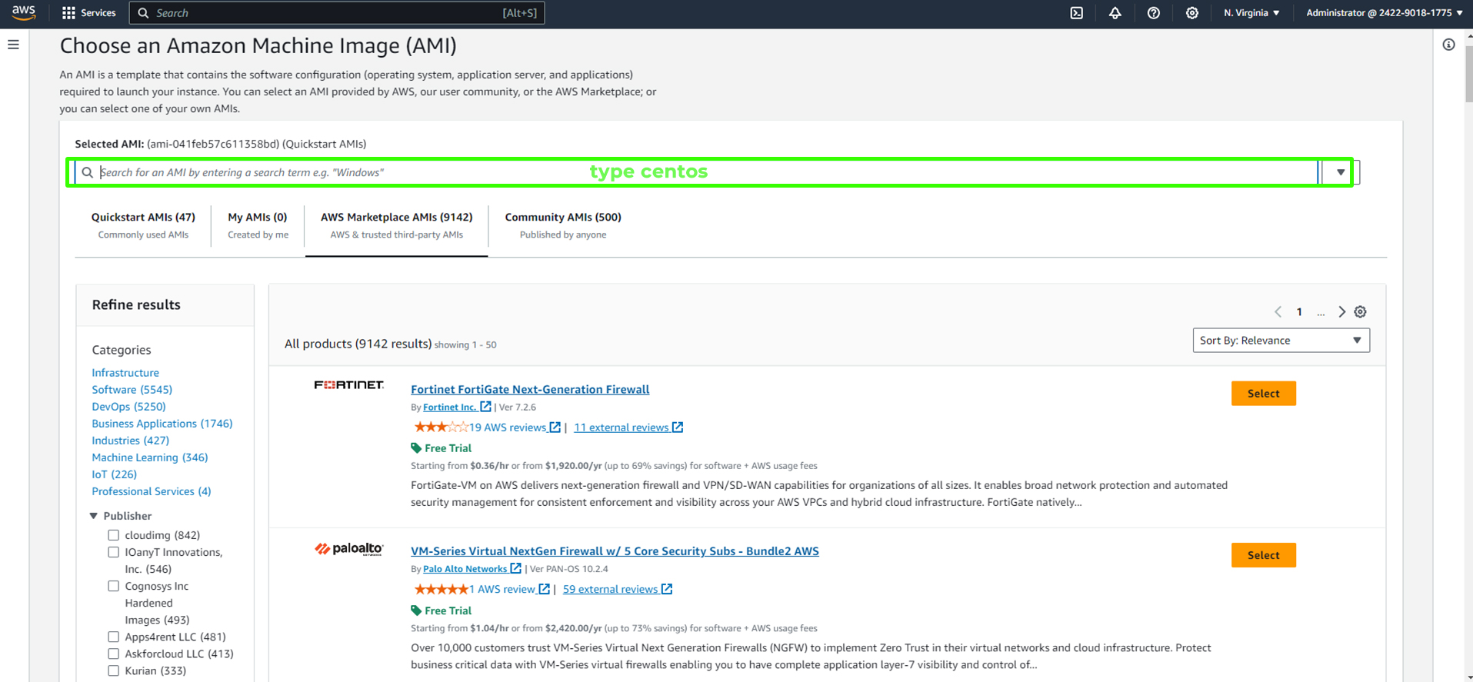Check the cloudimg publisher checkbox
The image size is (1473, 682).
pos(113,535)
